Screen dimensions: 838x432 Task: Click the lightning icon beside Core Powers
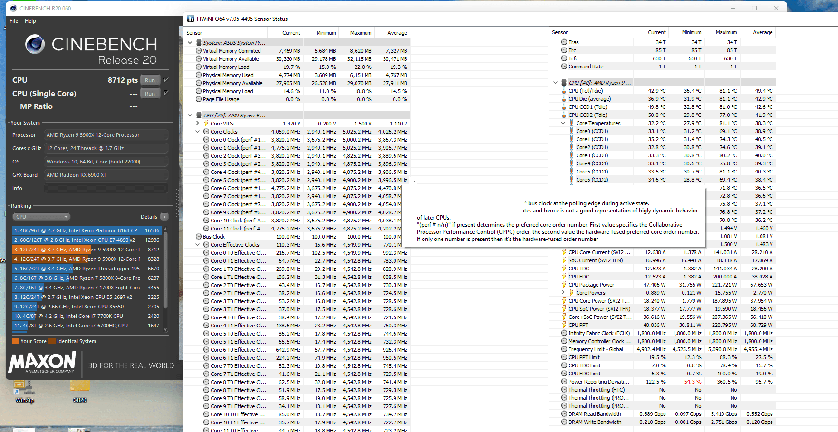tap(572, 293)
